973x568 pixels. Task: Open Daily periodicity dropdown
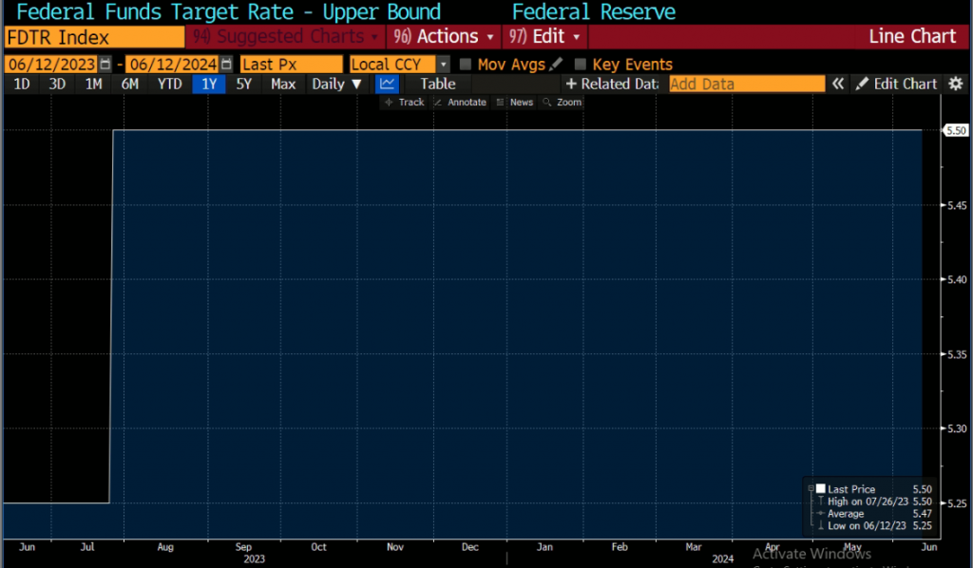coord(336,84)
